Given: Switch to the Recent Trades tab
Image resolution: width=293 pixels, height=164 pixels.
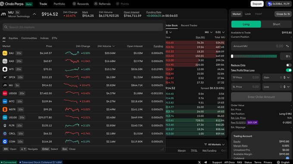Looking at the screenshot, I should (189, 25).
